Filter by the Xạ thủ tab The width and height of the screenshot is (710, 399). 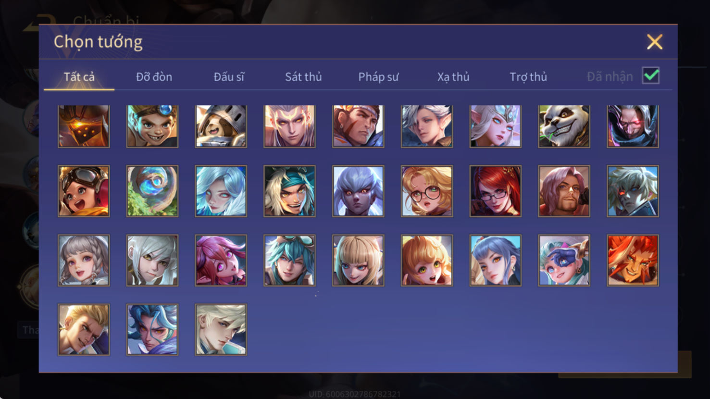click(453, 77)
